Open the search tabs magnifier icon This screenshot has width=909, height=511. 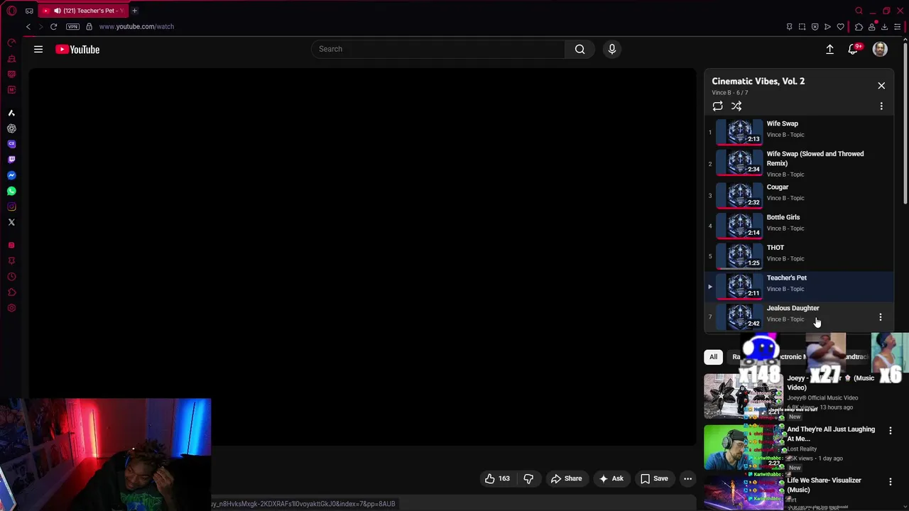point(859,11)
